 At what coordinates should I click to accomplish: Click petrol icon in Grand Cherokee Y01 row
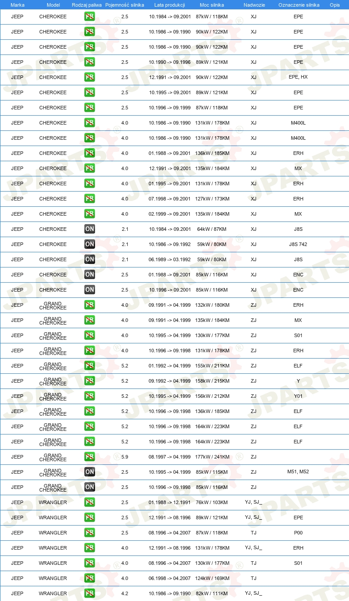click(90, 396)
